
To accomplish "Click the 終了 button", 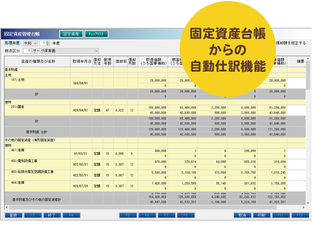I will (x=52, y=215).
